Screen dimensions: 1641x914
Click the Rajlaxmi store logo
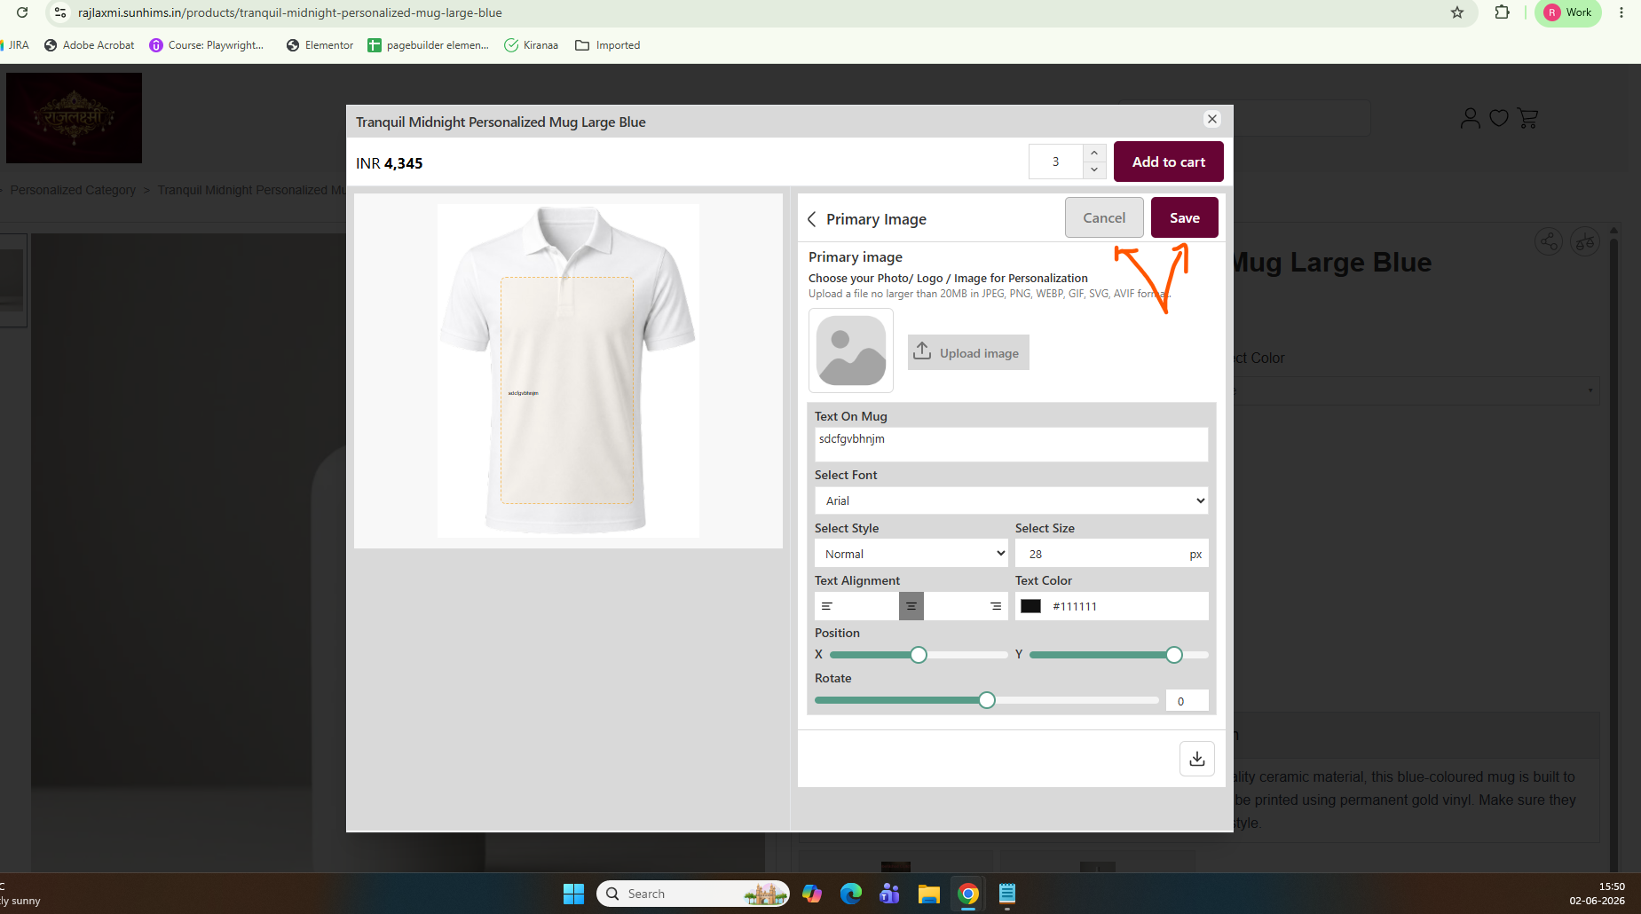tap(74, 118)
